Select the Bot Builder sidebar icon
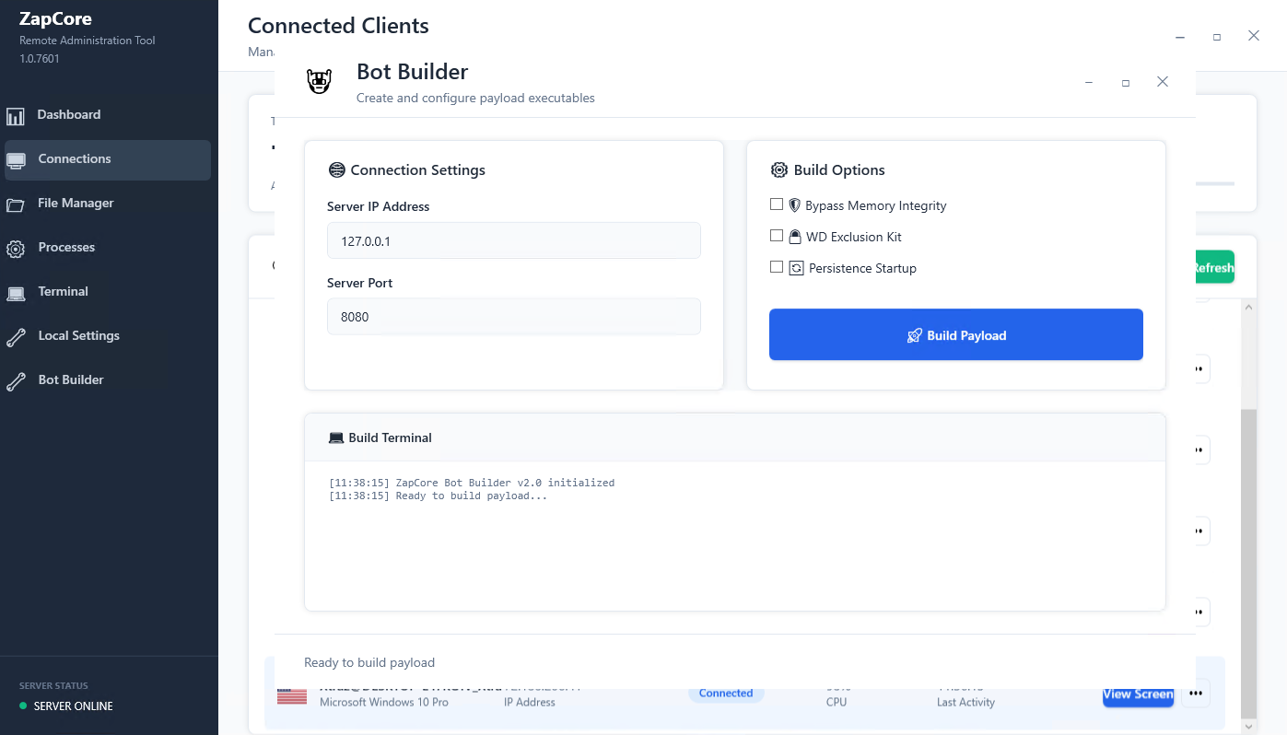 [x=15, y=381]
